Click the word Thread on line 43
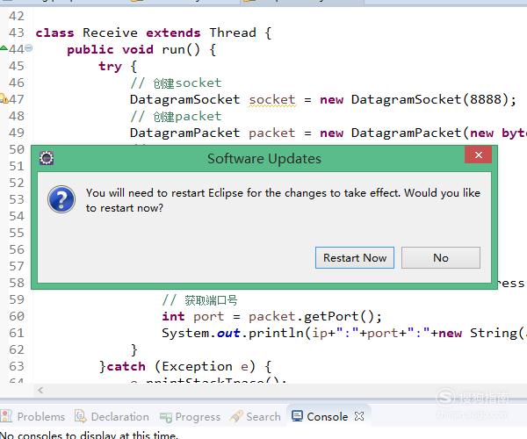 [x=233, y=32]
